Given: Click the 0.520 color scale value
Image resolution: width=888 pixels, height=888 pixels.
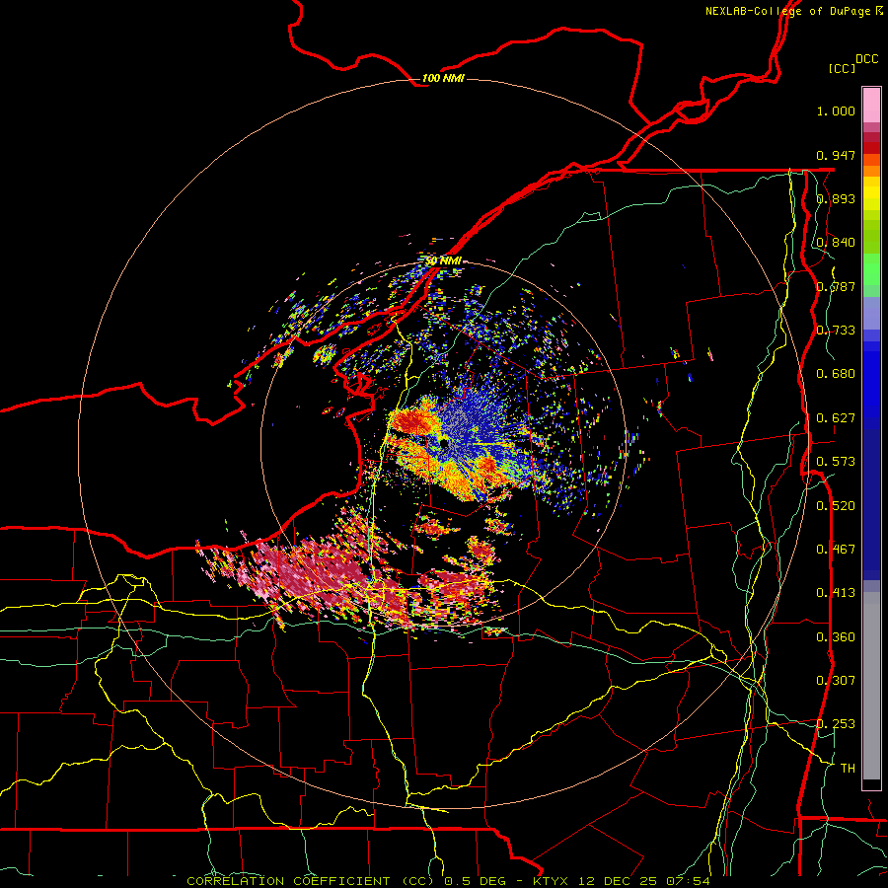Looking at the screenshot, I should click(836, 506).
